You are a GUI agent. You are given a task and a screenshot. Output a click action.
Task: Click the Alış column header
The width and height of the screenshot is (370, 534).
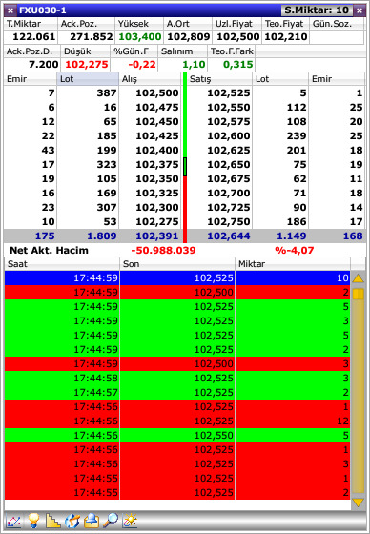150,79
